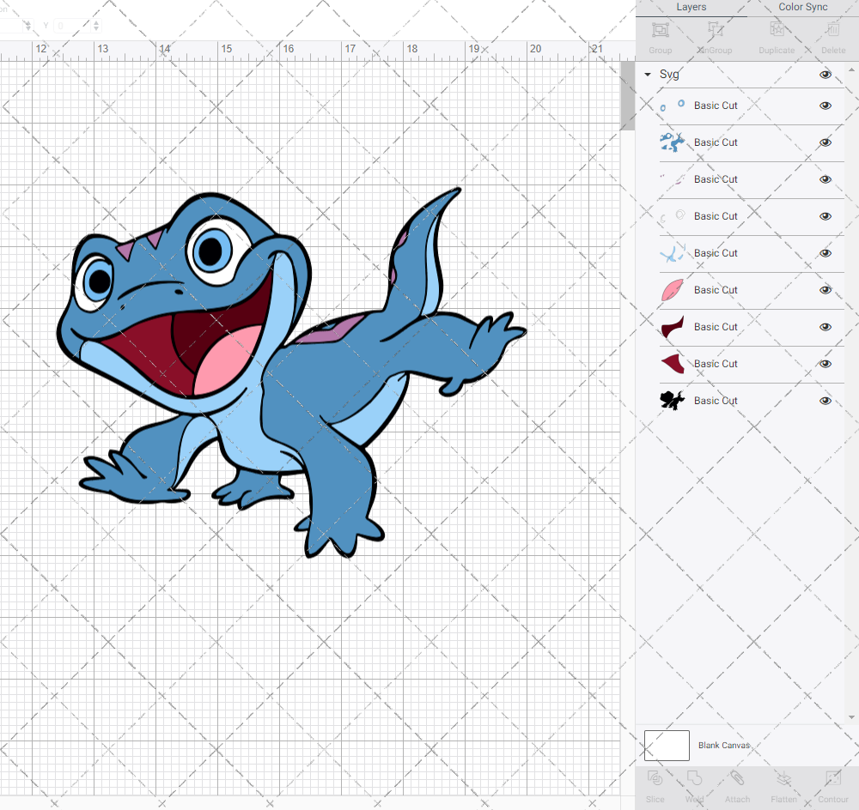This screenshot has width=859, height=810.
Task: Click the Y position stepper arrows
Action: [x=96, y=25]
